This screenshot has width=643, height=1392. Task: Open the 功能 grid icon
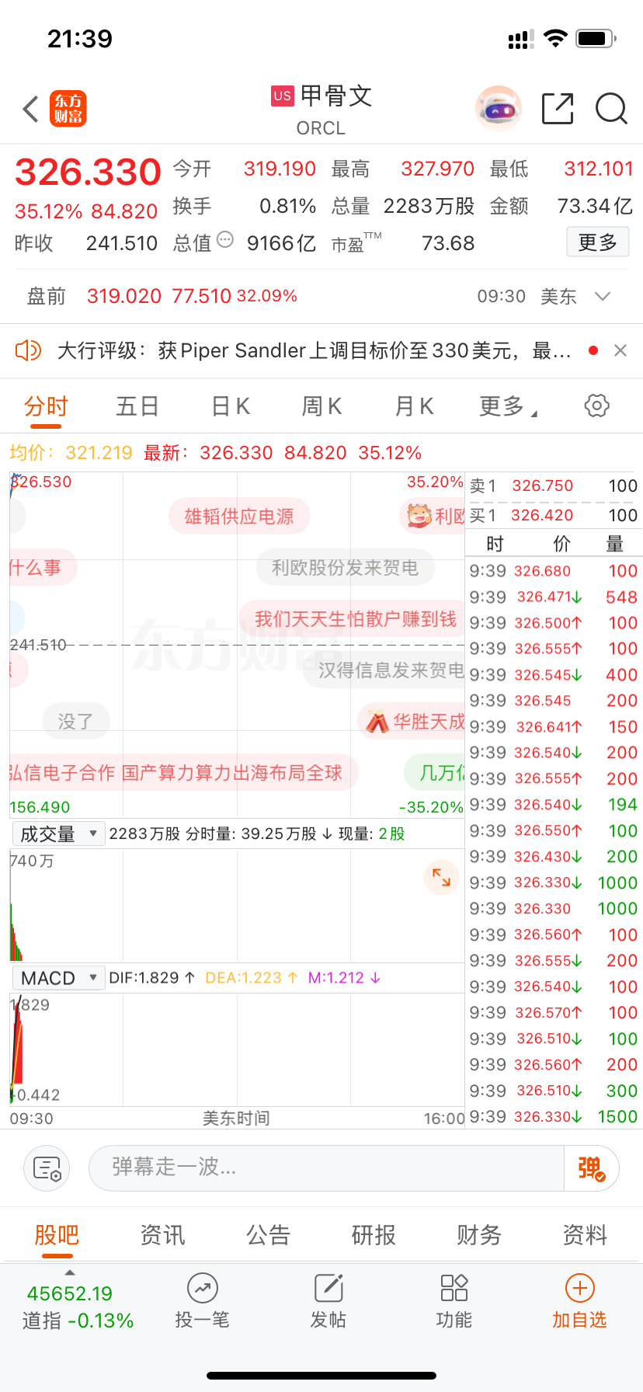pos(454,1289)
